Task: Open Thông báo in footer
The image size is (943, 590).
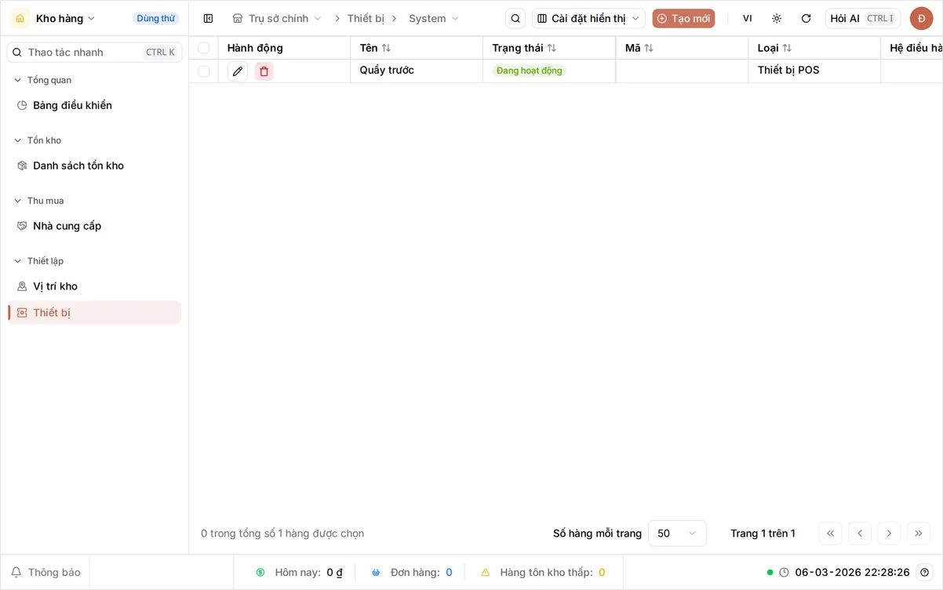Action: pyautogui.click(x=46, y=572)
